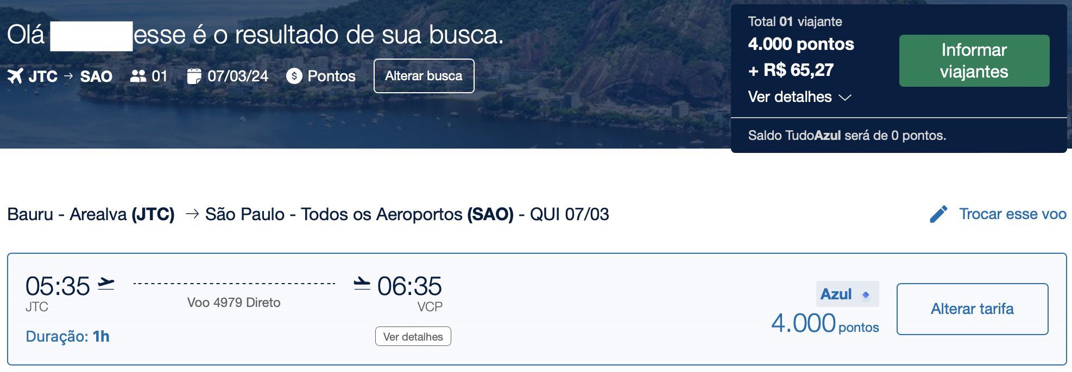
Task: Click the calendar icon before 07/03/24
Action: [194, 76]
